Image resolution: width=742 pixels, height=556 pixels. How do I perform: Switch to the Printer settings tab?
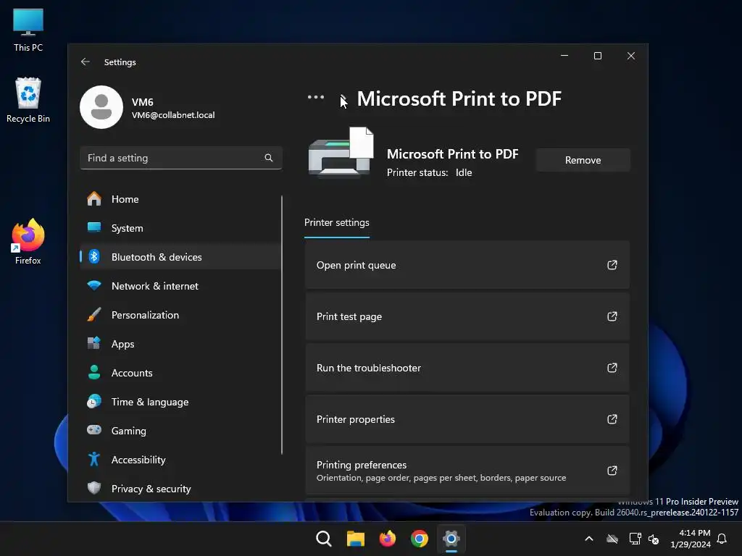[x=336, y=223]
